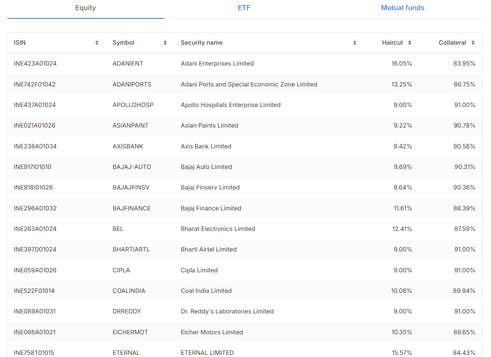Select the Eicher Motors Limited row
The height and width of the screenshot is (357, 491).
click(x=212, y=332)
